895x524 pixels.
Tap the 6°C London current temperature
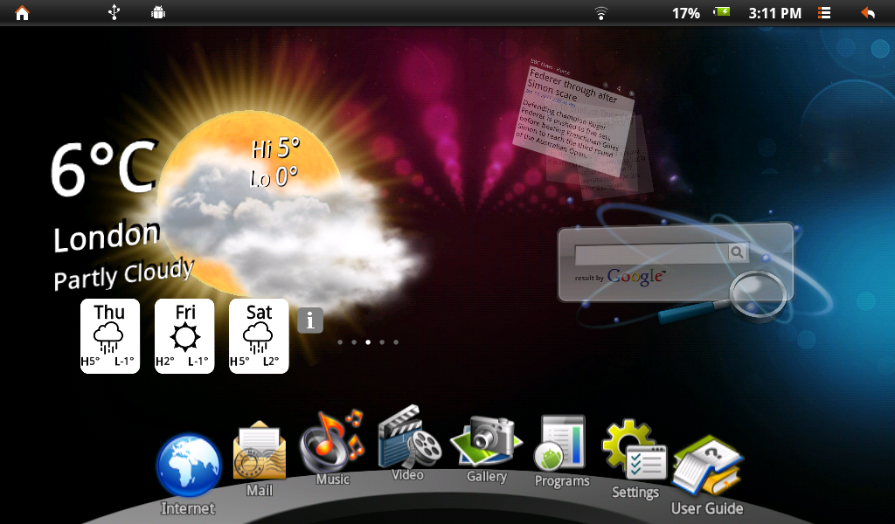pos(103,170)
